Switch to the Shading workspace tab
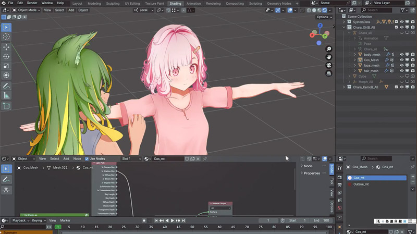 point(175,4)
